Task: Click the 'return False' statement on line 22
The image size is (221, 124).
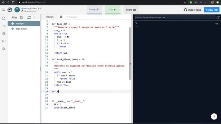Action: pos(67,79)
